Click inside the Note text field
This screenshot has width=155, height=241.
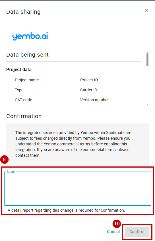78,189
